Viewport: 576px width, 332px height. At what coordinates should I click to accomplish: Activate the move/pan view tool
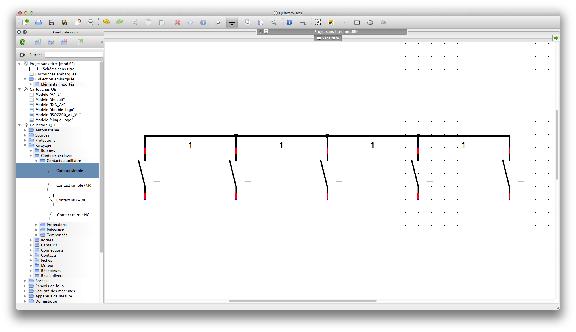point(232,22)
